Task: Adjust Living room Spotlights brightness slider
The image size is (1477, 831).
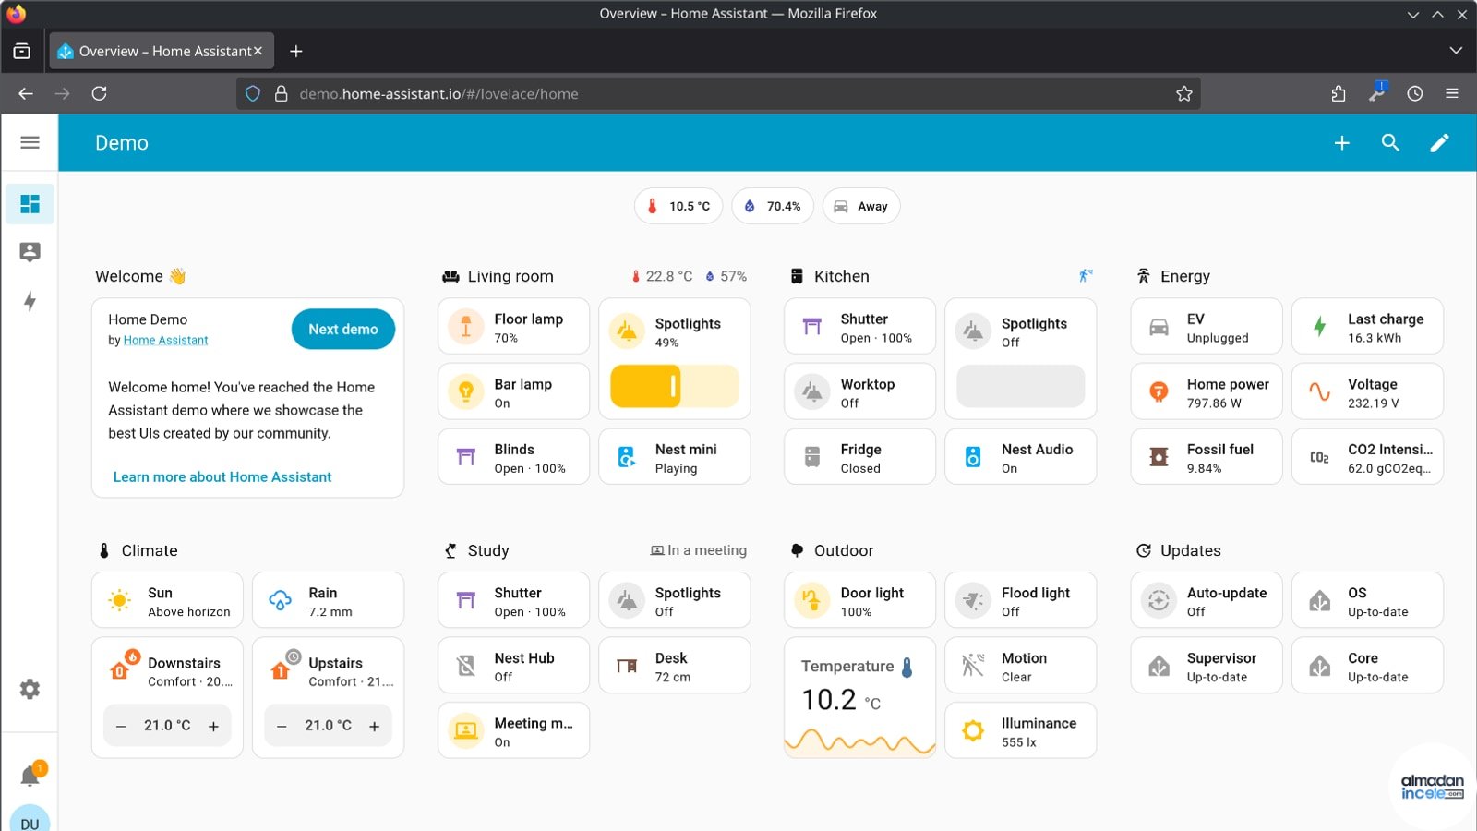Action: pyautogui.click(x=675, y=386)
